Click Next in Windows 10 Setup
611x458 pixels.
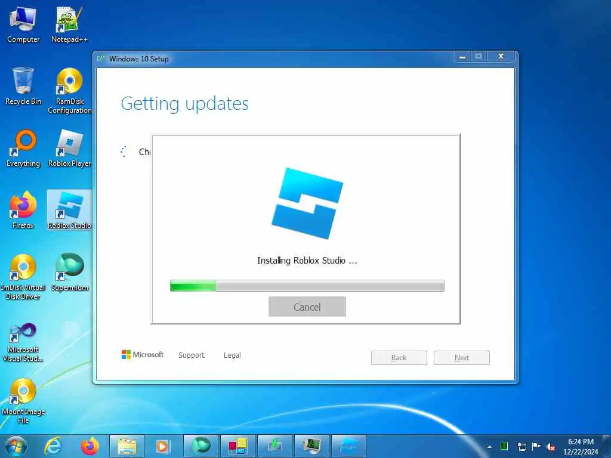click(x=462, y=358)
